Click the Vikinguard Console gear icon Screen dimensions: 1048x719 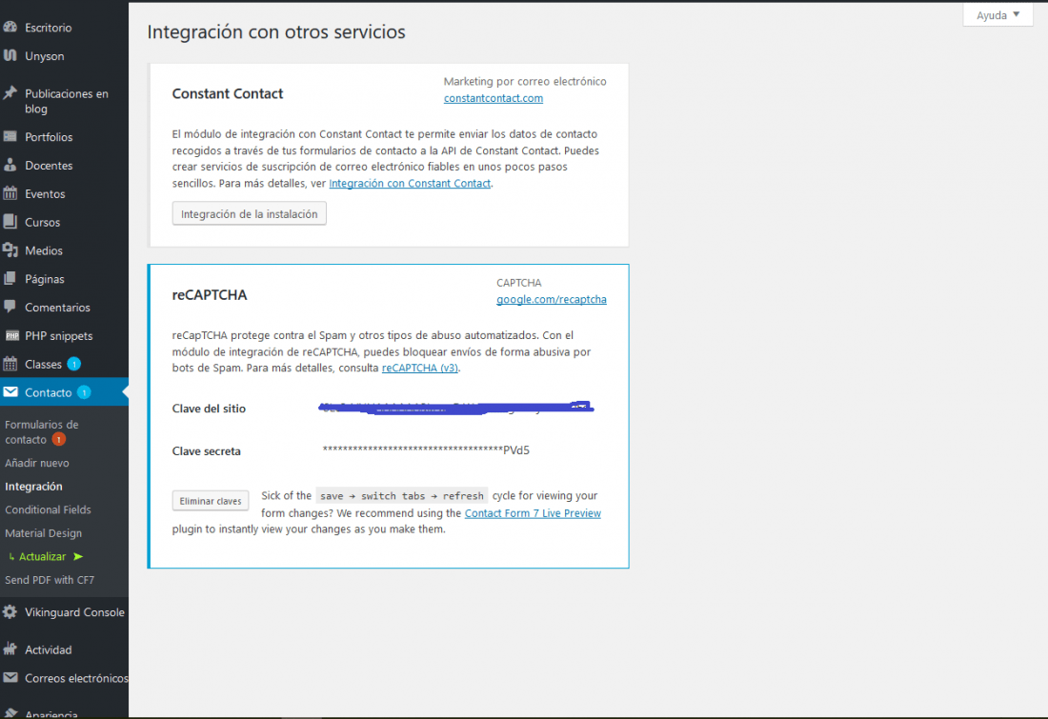pyautogui.click(x=10, y=611)
